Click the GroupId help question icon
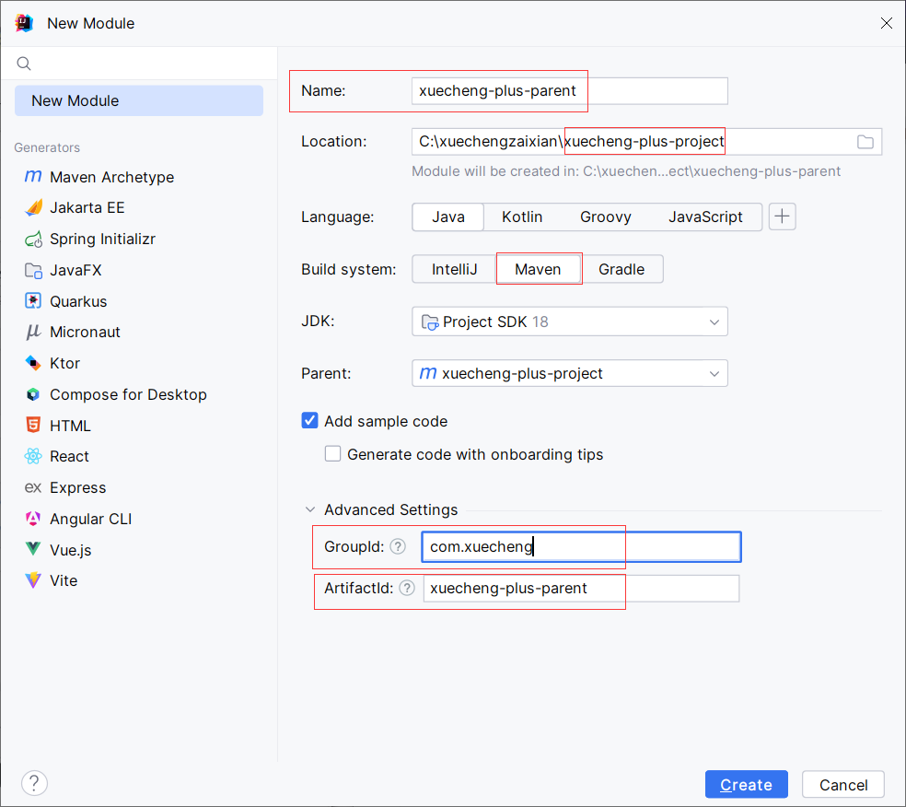This screenshot has height=807, width=906. coord(398,546)
